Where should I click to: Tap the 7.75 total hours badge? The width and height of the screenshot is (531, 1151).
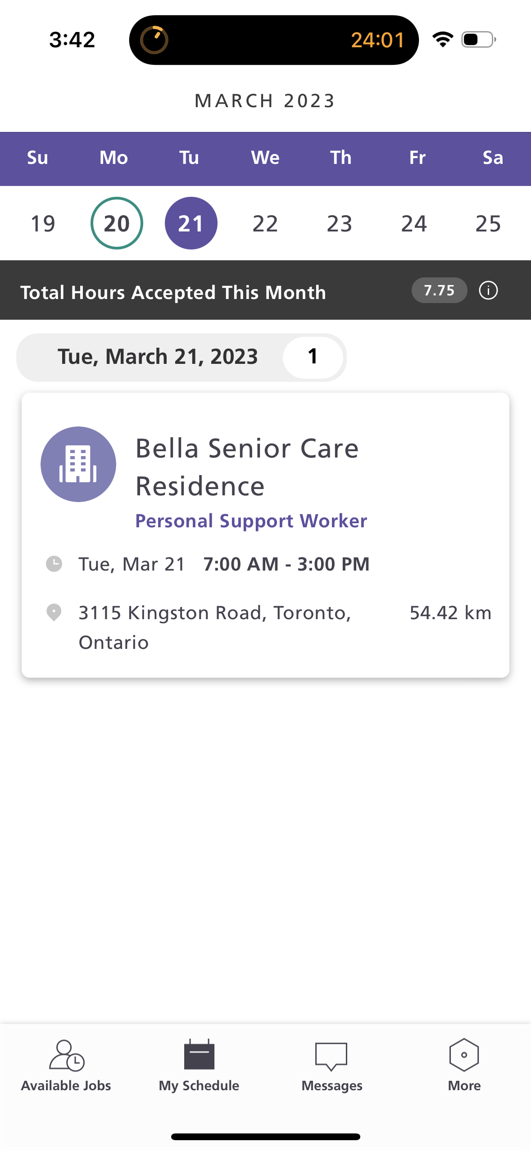[x=439, y=290]
